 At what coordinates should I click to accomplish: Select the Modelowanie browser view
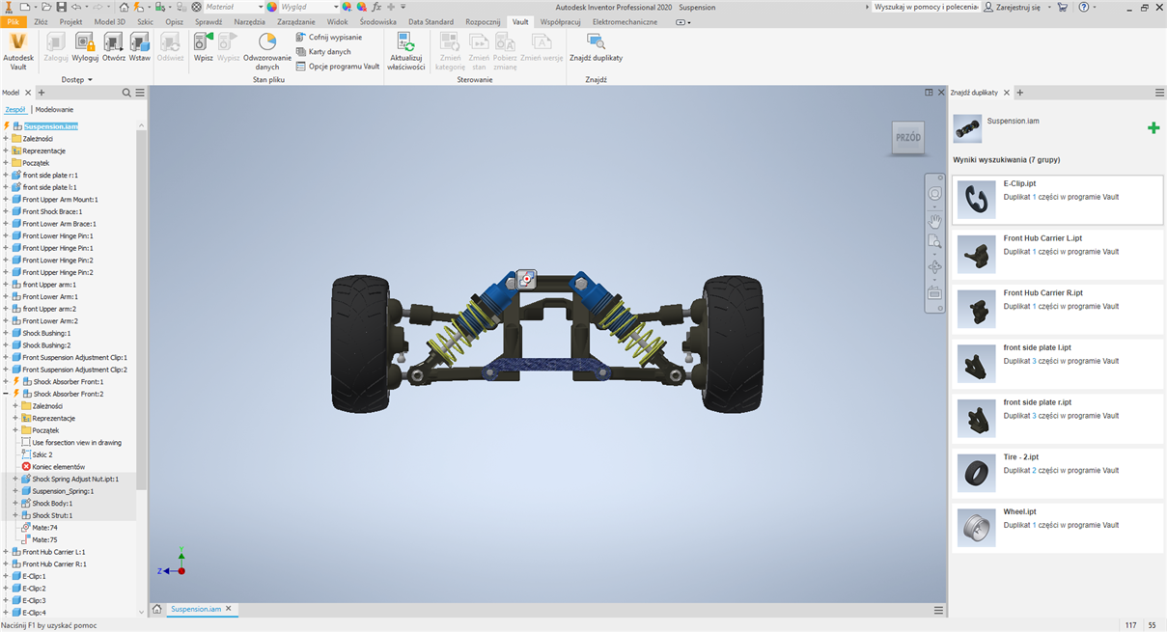click(54, 109)
